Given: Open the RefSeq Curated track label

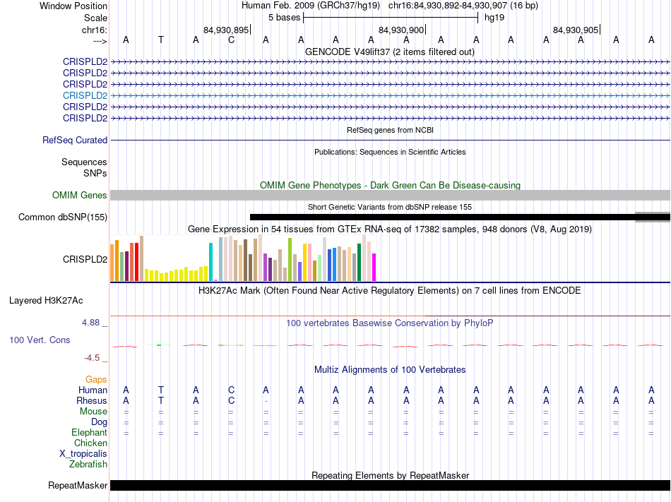Looking at the screenshot, I should pyautogui.click(x=75, y=141).
